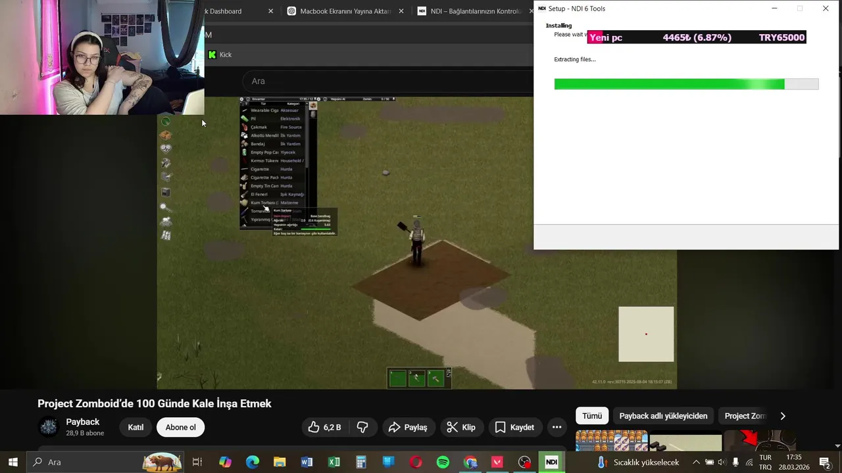Select the box container icon beside inventory
This screenshot has width=842, height=473.
pos(312,106)
